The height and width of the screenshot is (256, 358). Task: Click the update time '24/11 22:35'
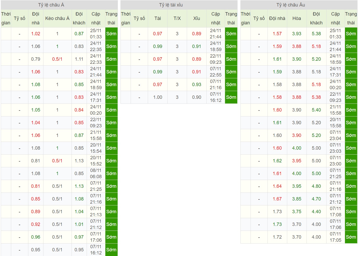coord(96,46)
